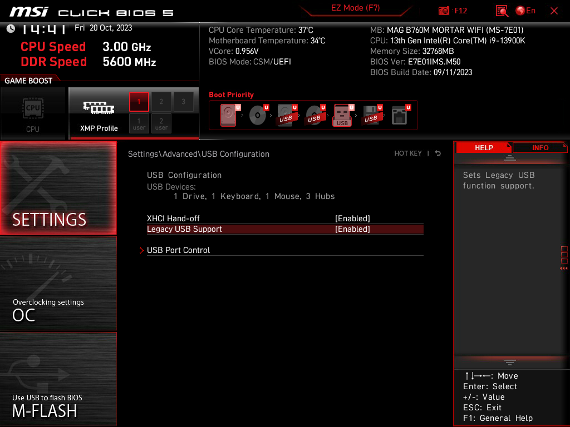Click the DDR Speed 5600 MHz value
The height and width of the screenshot is (427, 570).
(x=129, y=62)
